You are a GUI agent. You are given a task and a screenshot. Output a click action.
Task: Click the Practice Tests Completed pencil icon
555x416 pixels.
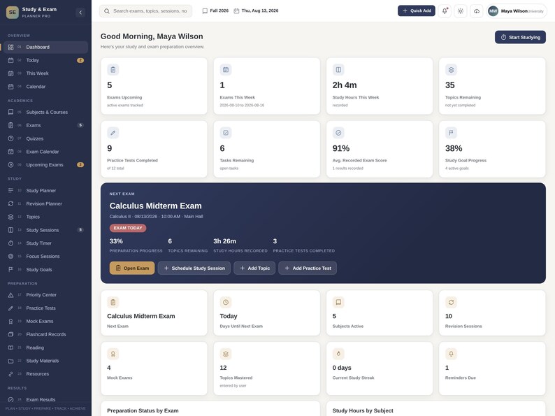pos(113,133)
